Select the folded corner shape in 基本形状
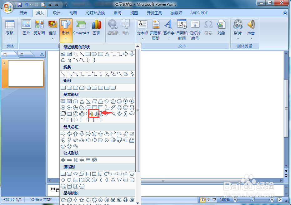 [x=94, y=114]
